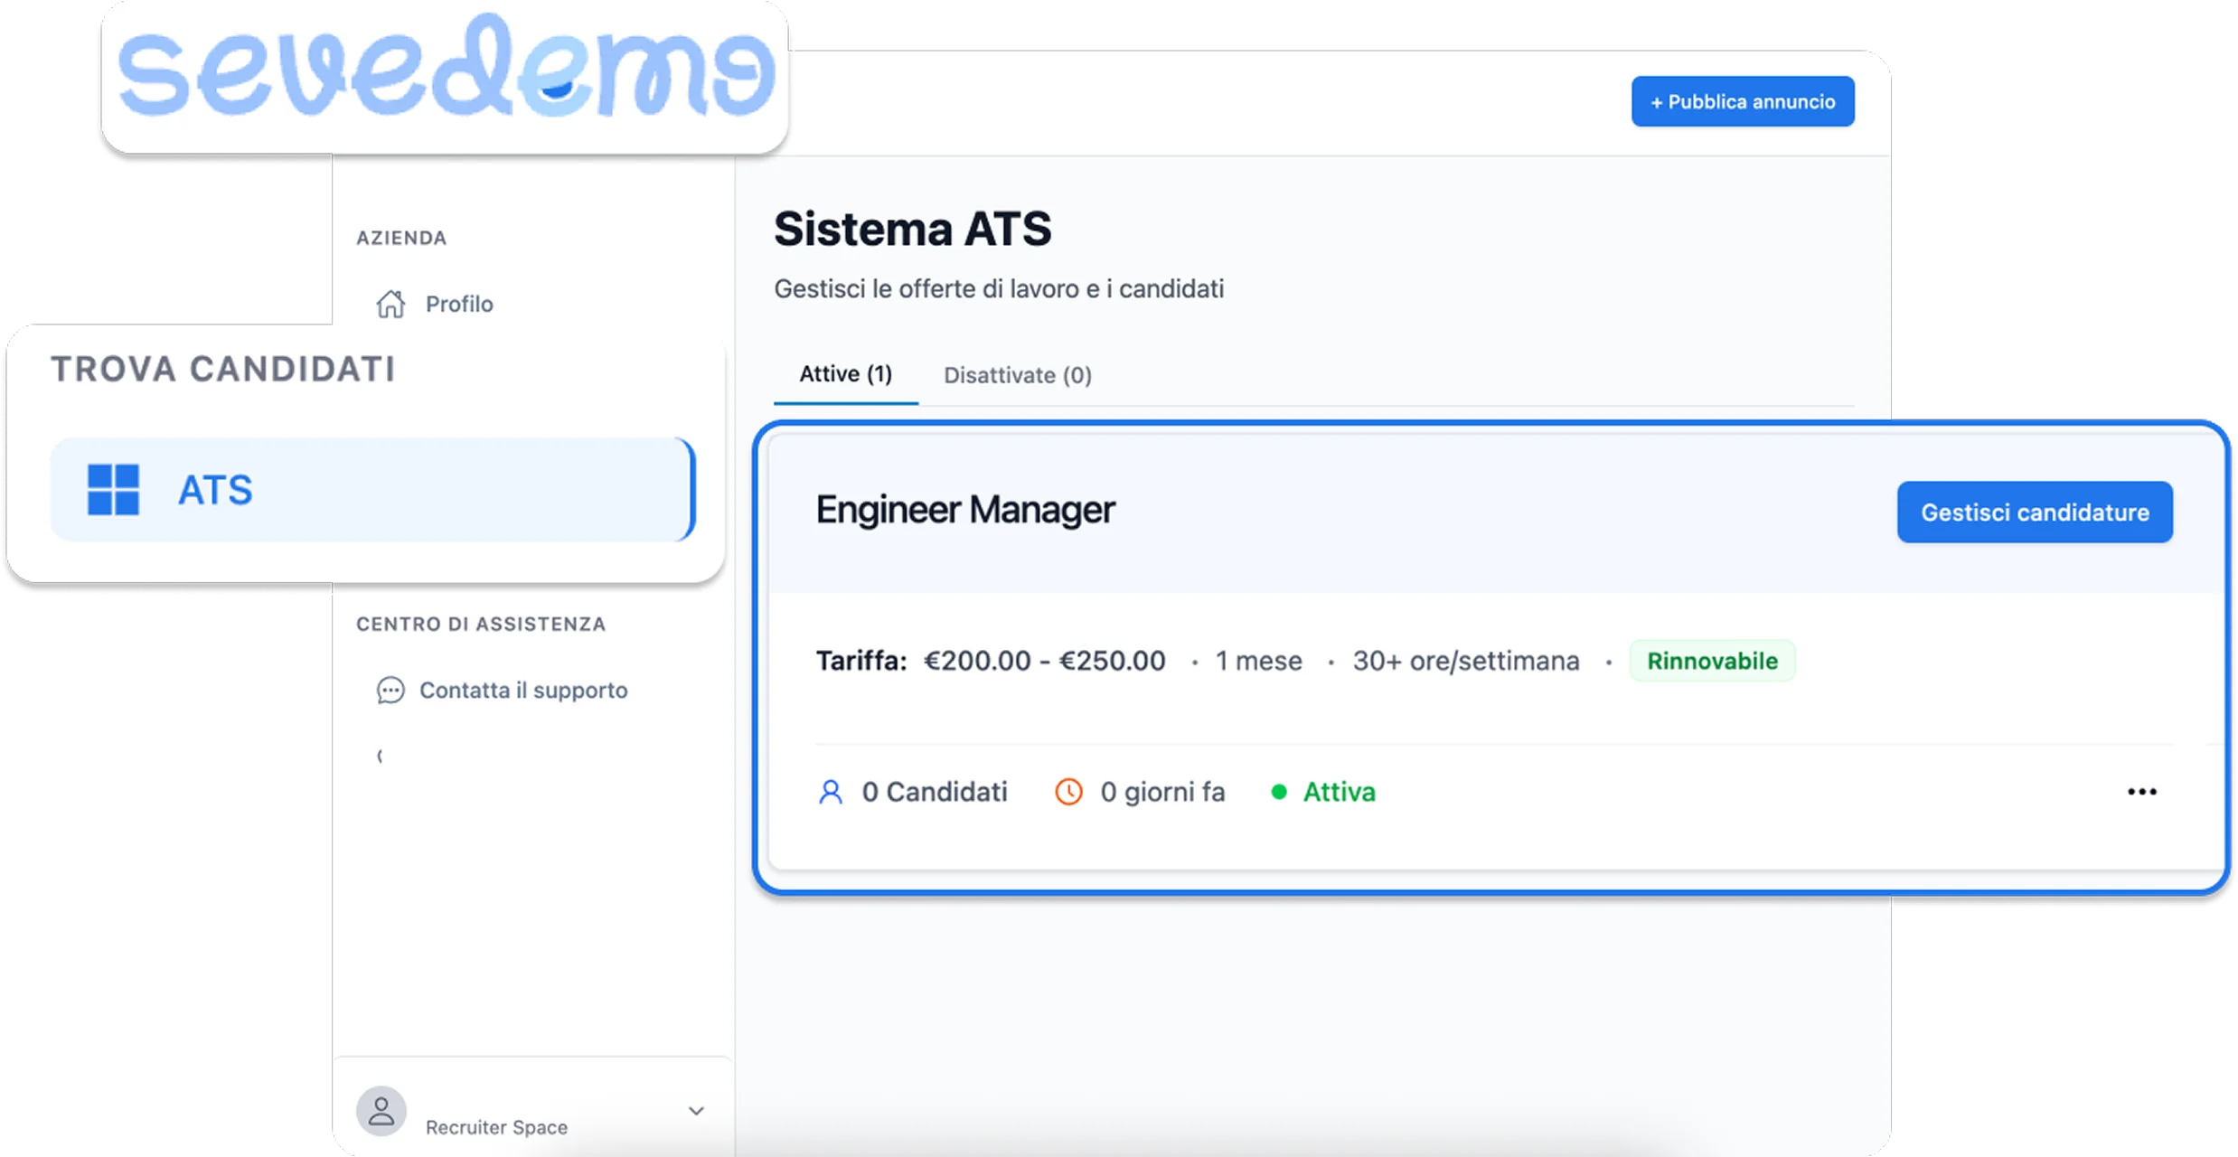
Task: Open the Engineer Manager job posting
Action: [x=966, y=509]
